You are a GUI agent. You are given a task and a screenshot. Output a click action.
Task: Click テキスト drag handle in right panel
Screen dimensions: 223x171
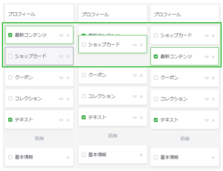207,120
